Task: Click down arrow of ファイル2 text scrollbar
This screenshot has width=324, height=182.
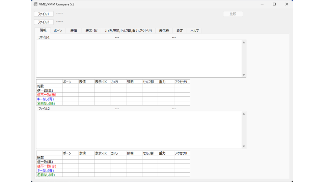Action: [x=244, y=146]
